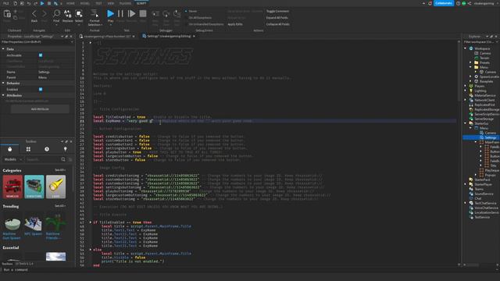Image resolution: width=500 pixels, height=281 pixels.
Task: Click the Pause playback button
Action: click(x=120, y=14)
